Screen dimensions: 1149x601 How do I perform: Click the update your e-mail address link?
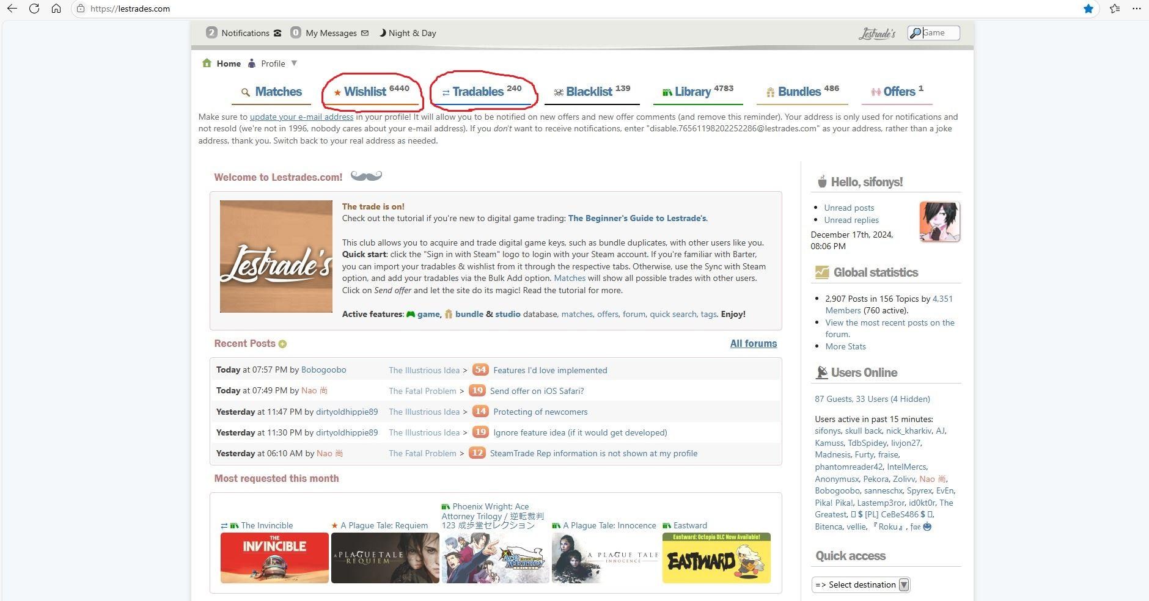click(x=301, y=117)
